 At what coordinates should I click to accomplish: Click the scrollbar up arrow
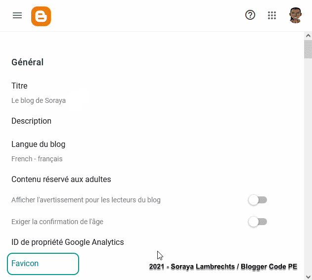click(x=308, y=36)
